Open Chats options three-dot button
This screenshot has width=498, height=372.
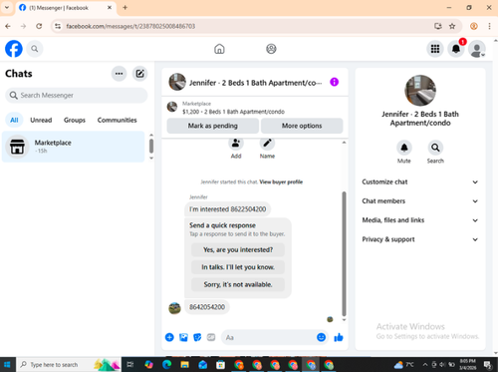tap(119, 74)
